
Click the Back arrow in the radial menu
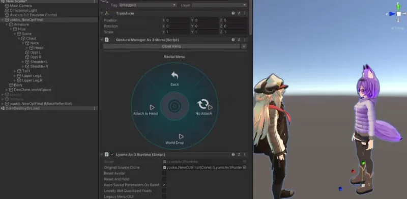175,76
